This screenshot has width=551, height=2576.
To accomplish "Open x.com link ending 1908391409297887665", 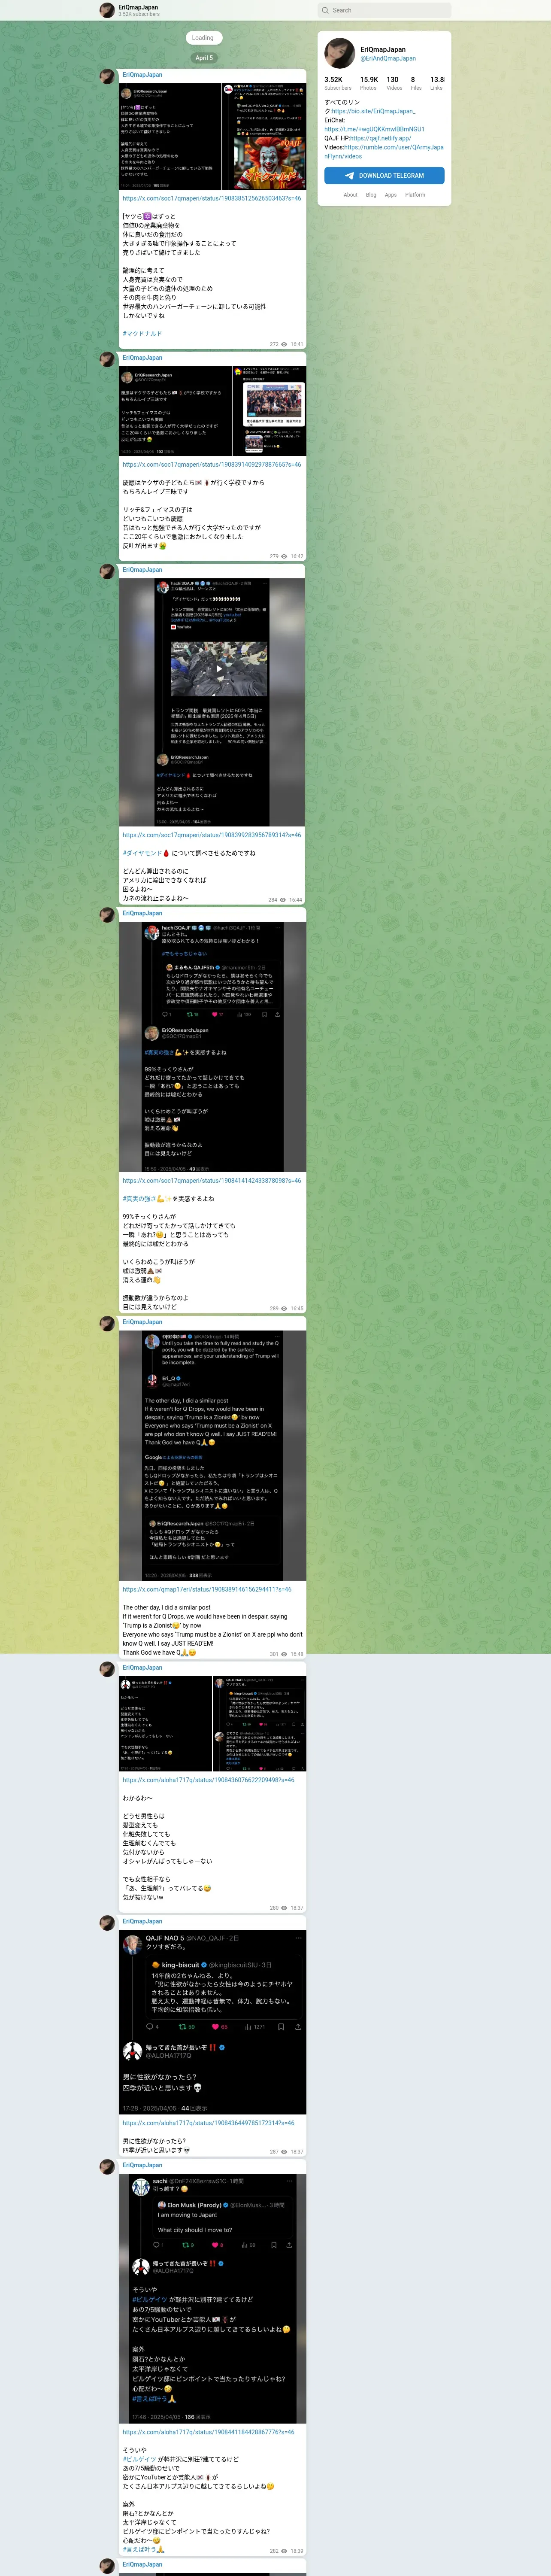I will click(212, 465).
